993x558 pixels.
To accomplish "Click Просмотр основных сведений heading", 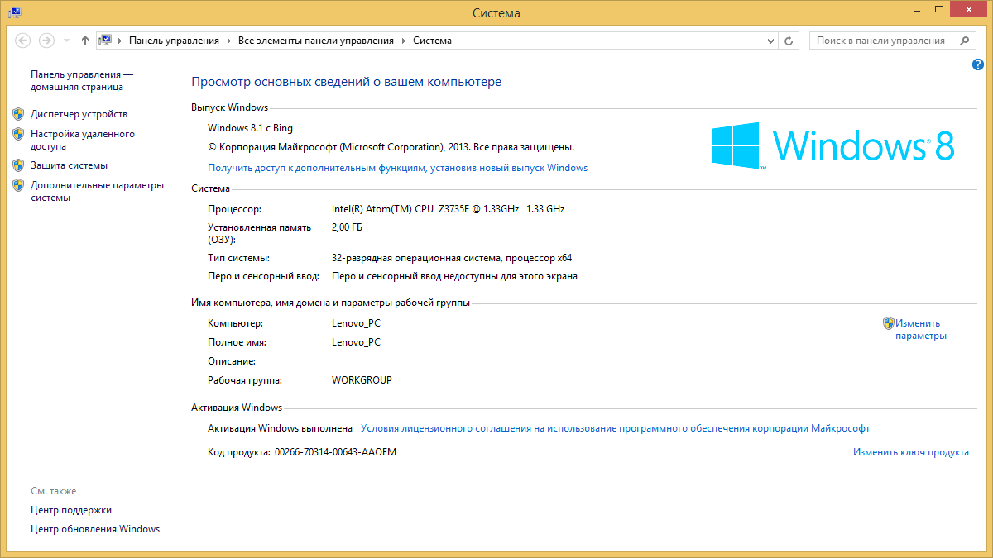I will (x=346, y=82).
